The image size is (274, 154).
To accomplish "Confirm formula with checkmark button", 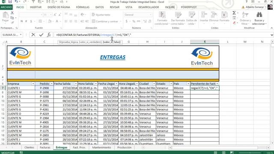I will coord(41,35).
